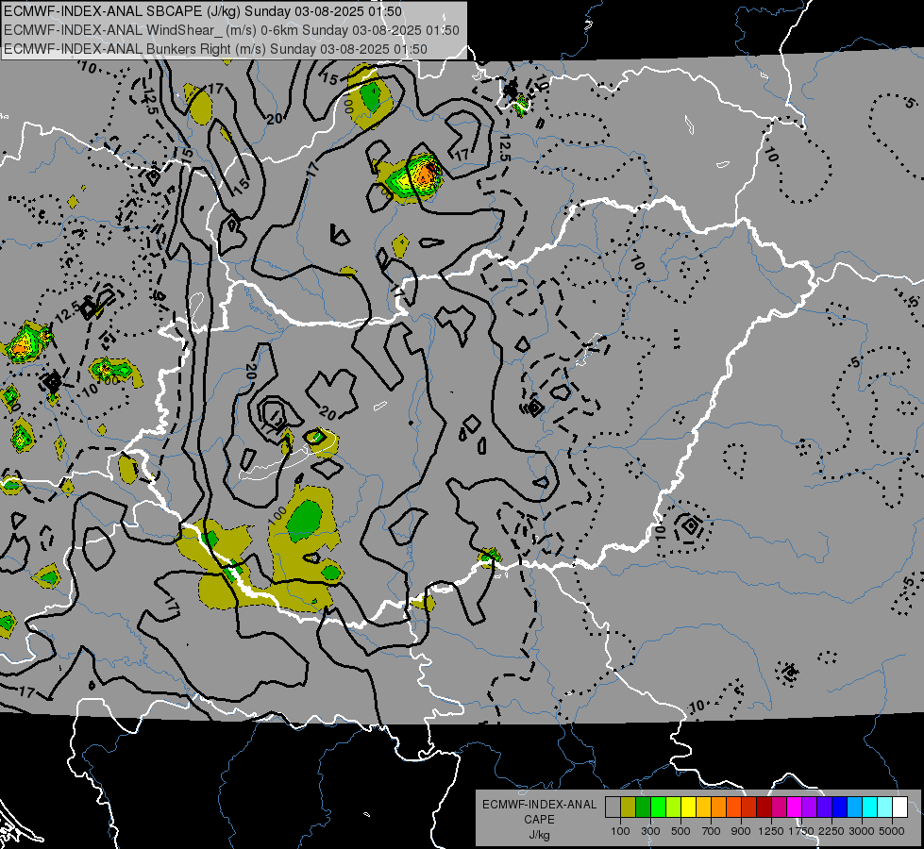Screen dimensions: 924x849
Task: Click legend tick value 300
Action: 650,831
